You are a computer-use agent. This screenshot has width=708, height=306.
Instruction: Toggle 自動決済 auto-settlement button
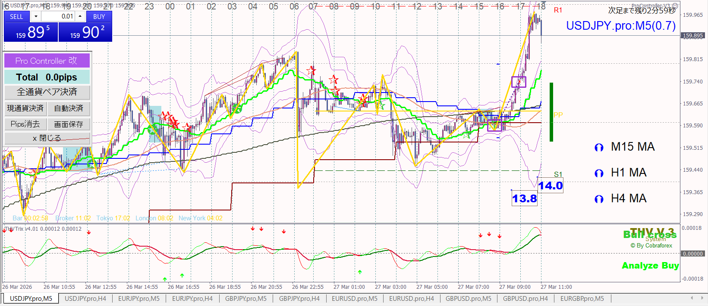(x=69, y=108)
